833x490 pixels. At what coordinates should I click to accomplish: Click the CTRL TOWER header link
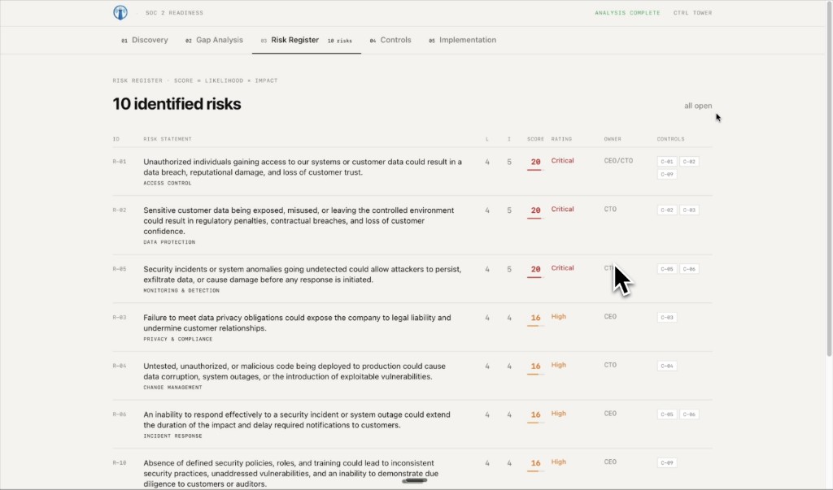692,13
